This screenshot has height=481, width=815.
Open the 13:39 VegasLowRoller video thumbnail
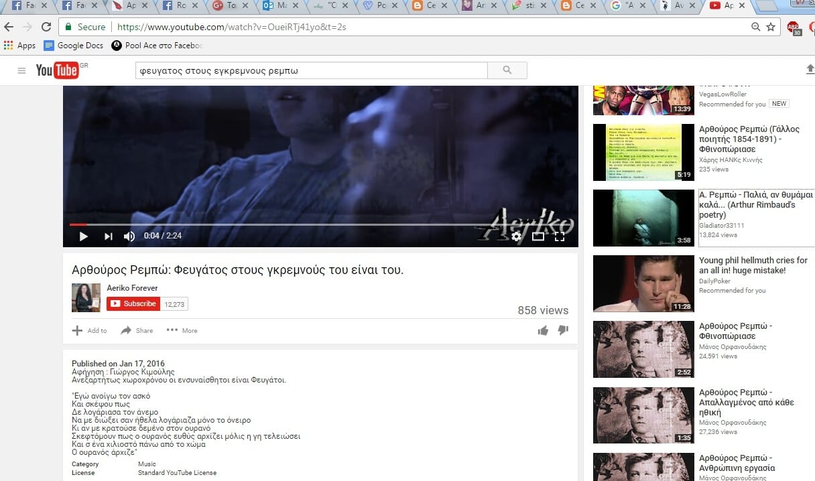pyautogui.click(x=643, y=100)
